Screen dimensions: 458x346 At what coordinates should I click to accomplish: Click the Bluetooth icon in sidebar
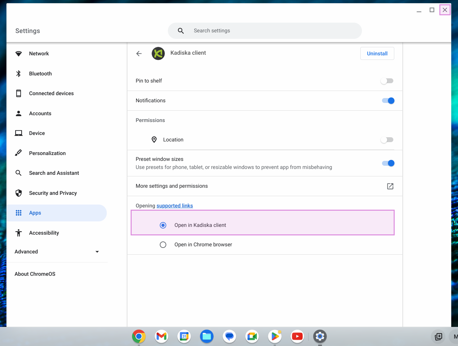coord(19,74)
